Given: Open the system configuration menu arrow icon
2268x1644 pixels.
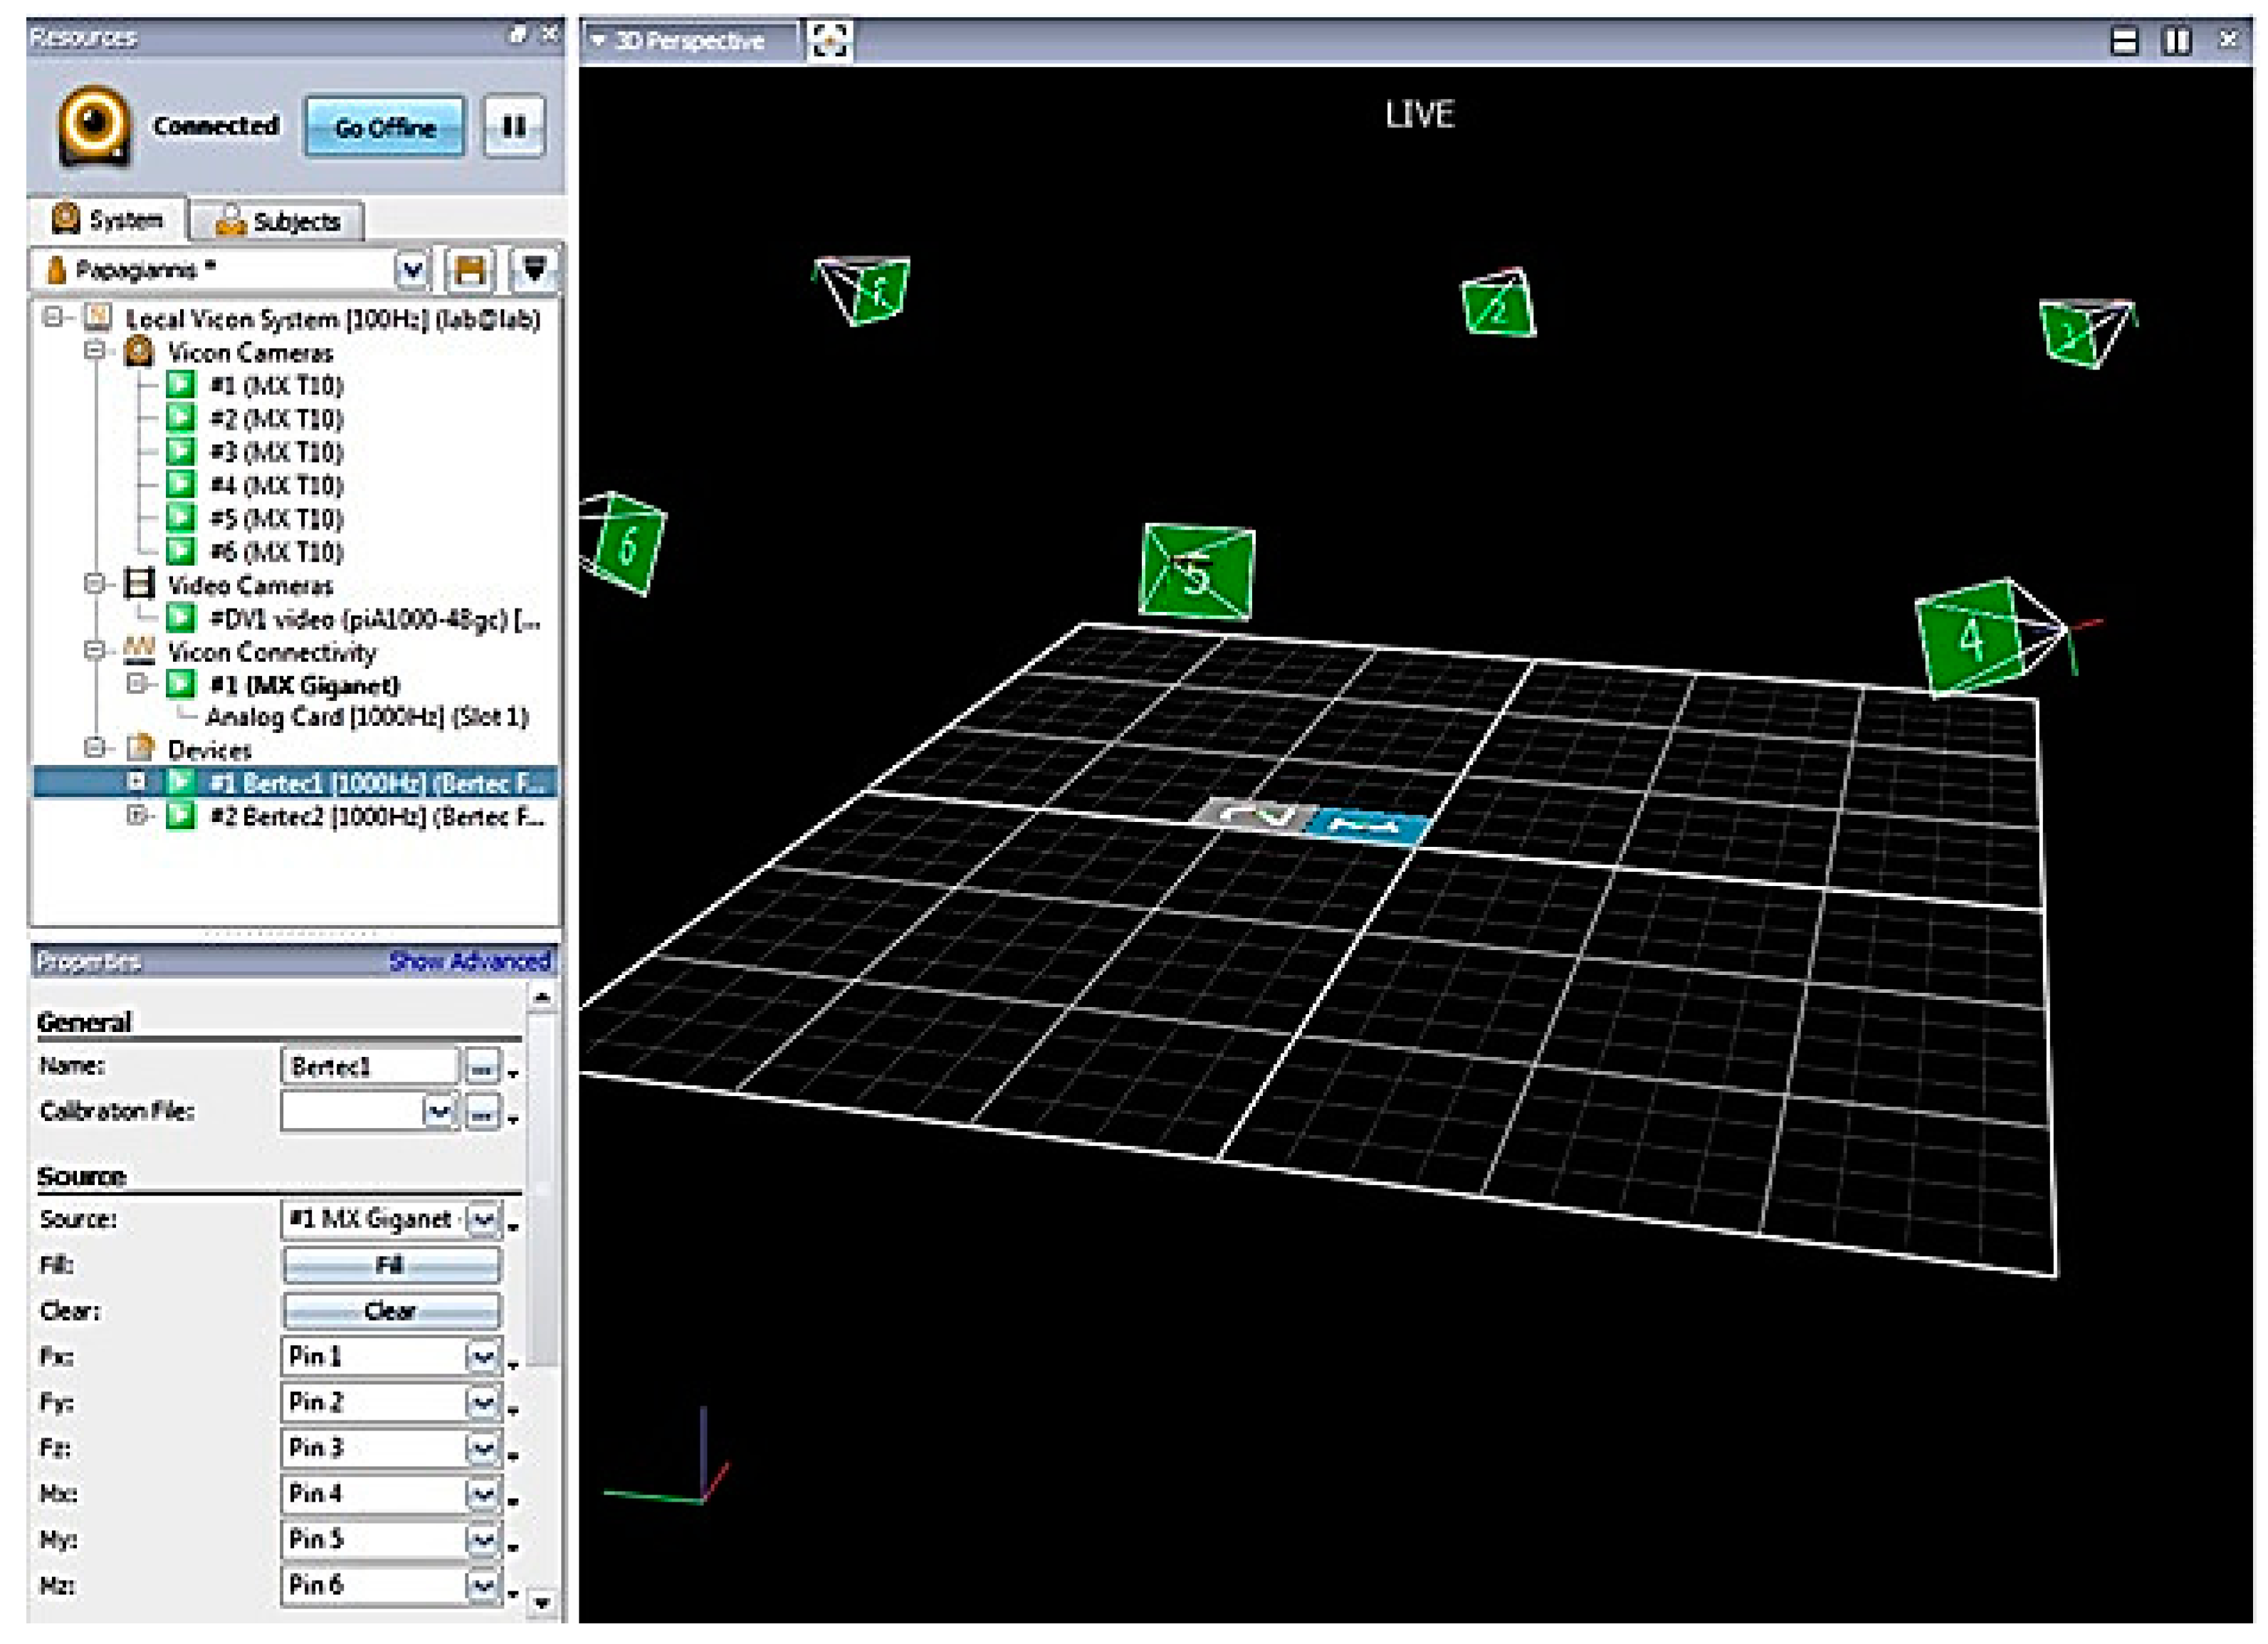Looking at the screenshot, I should click(x=535, y=270).
